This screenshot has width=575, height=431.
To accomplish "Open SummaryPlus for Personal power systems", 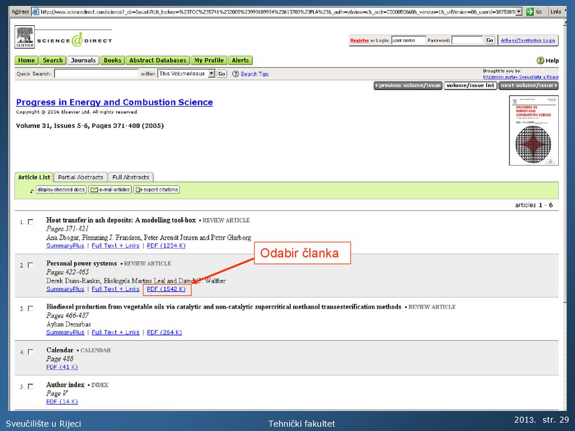I will (x=65, y=289).
